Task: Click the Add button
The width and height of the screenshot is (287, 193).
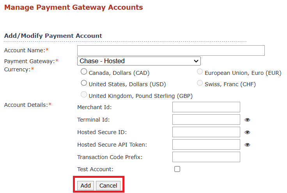Action: pyautogui.click(x=85, y=186)
